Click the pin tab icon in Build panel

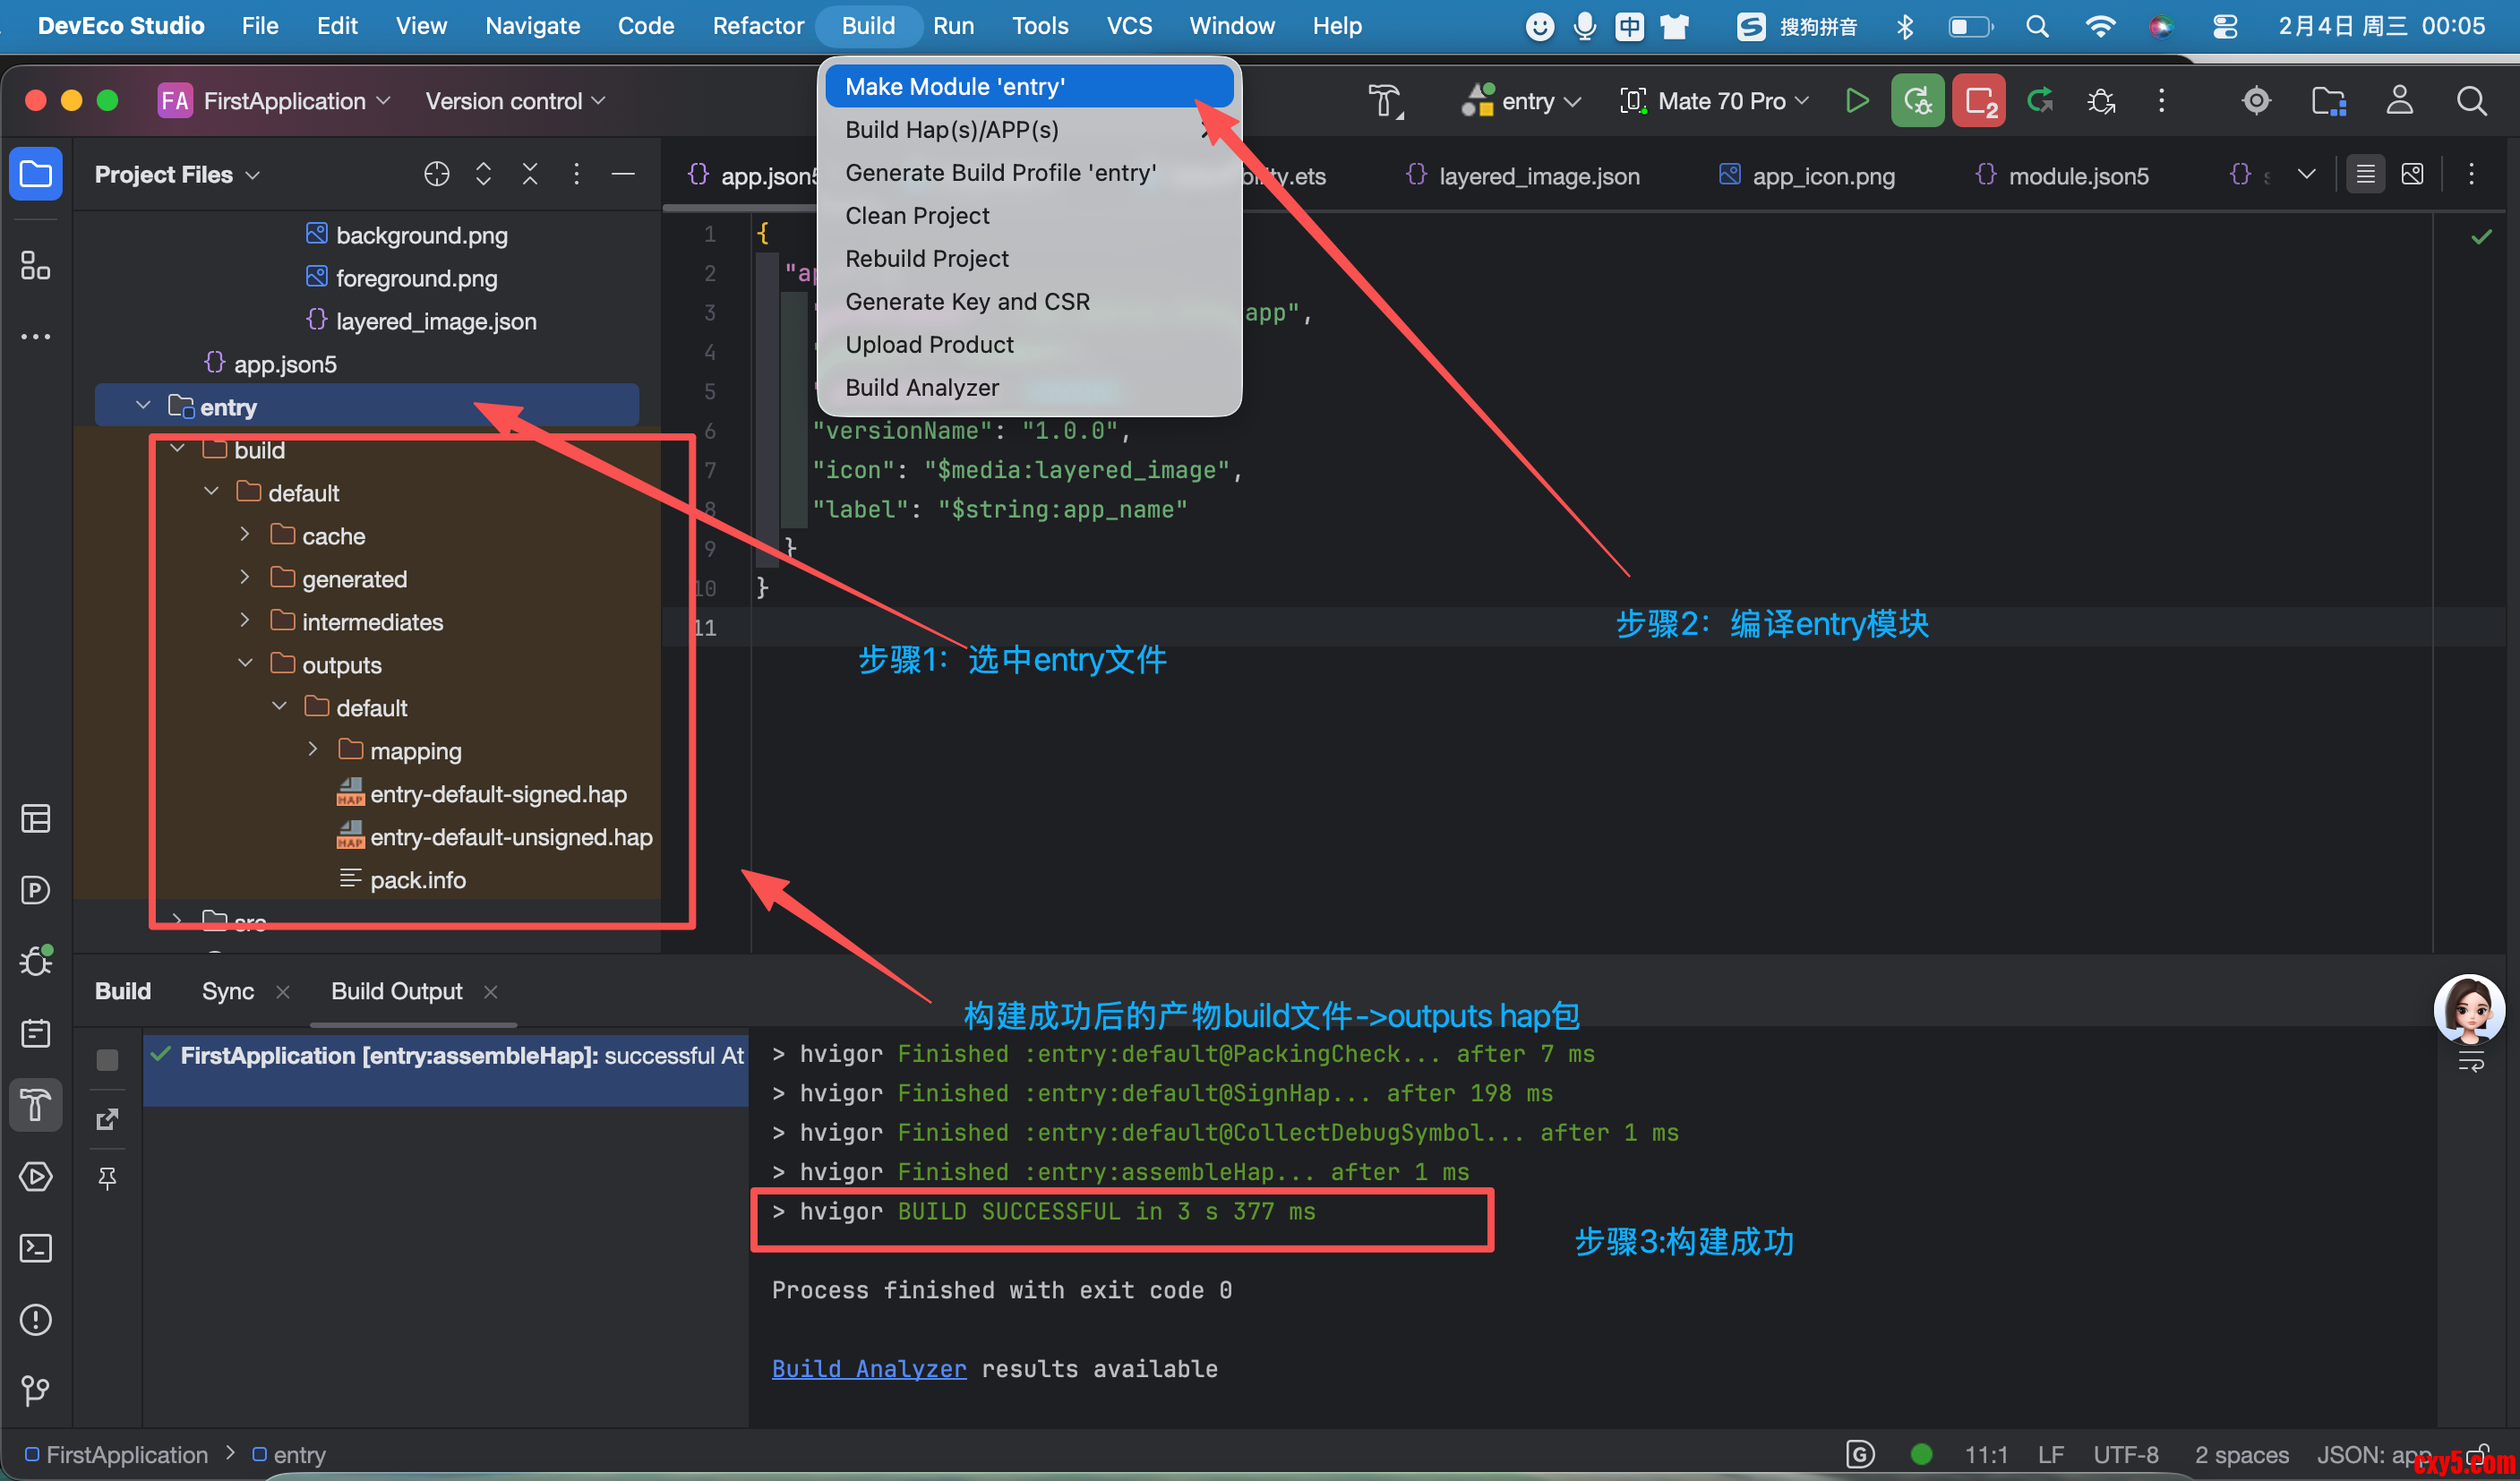107,1178
